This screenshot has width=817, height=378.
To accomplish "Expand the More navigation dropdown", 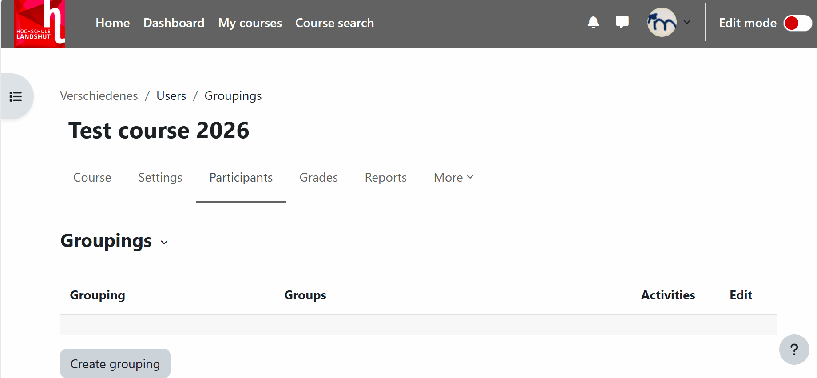I will [x=453, y=178].
